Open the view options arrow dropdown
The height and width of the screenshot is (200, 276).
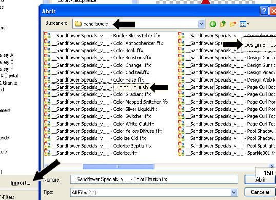pos(248,24)
